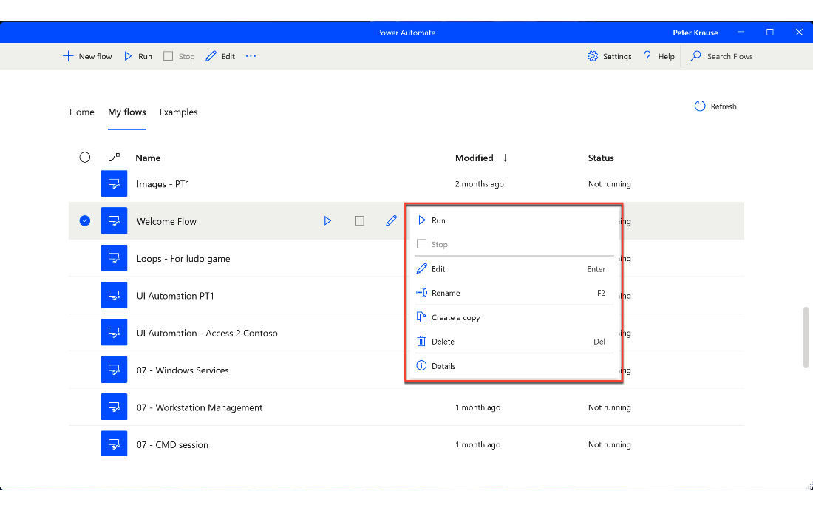
Task: Toggle the select-all circle in header
Action: [x=85, y=158]
